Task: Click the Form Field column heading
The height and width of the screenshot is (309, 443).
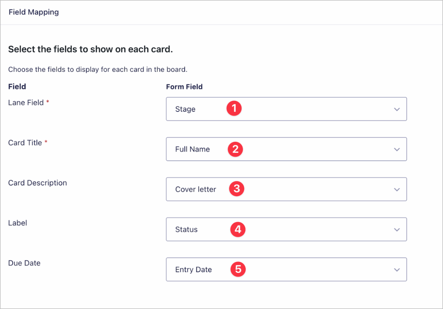Action: click(x=184, y=87)
